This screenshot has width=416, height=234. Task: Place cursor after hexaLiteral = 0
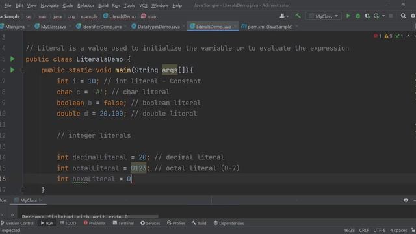(x=131, y=179)
